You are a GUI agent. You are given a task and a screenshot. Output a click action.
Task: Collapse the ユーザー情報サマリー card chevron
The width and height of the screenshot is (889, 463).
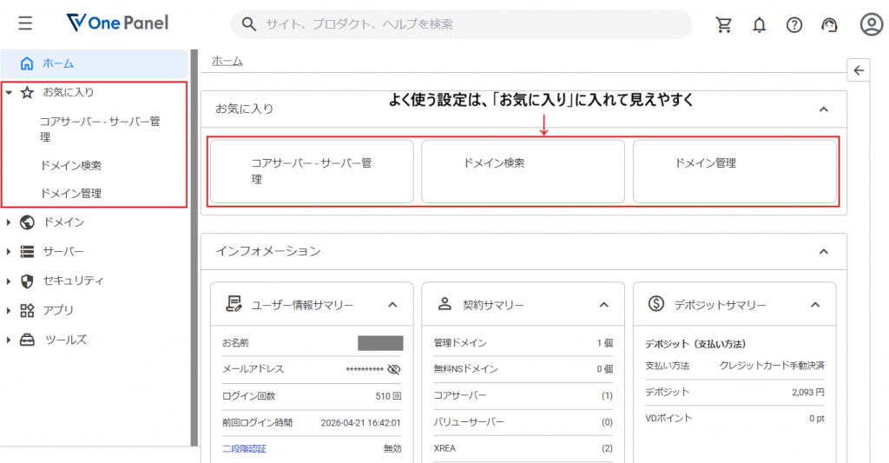(392, 305)
